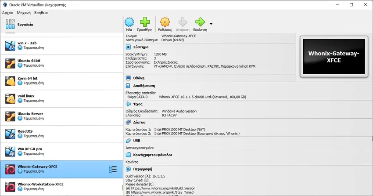Click the whonix.org/wiki/Build_Version URL
This screenshot has height=196, width=373.
pos(163,189)
